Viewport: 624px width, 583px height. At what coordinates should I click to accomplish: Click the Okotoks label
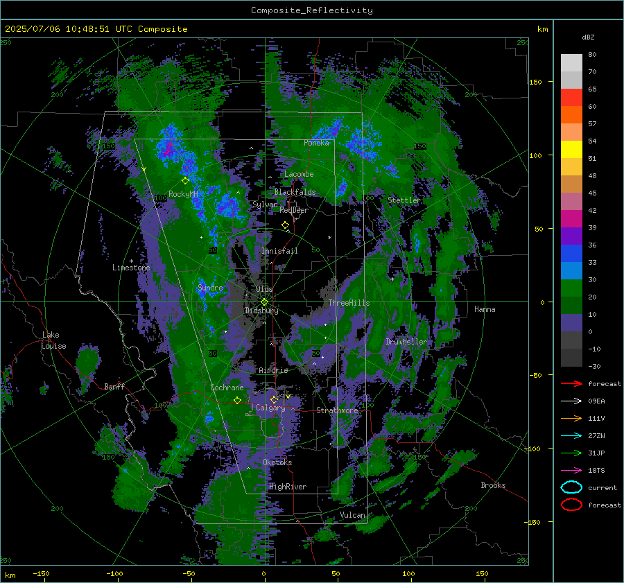(x=277, y=462)
